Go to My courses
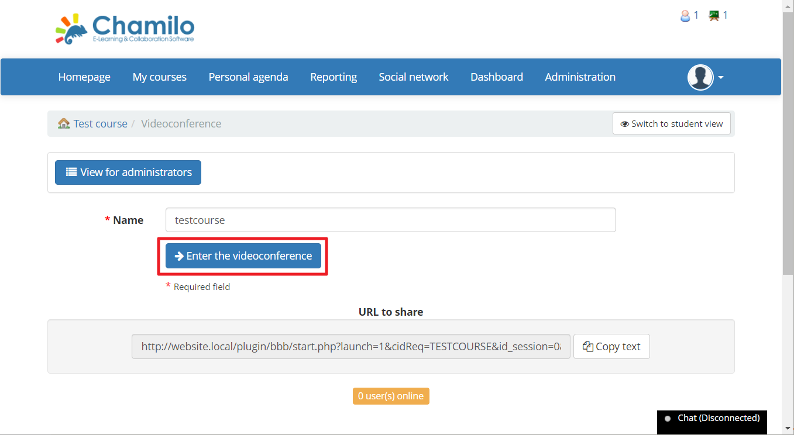Viewport: 794px width, 435px height. tap(159, 77)
